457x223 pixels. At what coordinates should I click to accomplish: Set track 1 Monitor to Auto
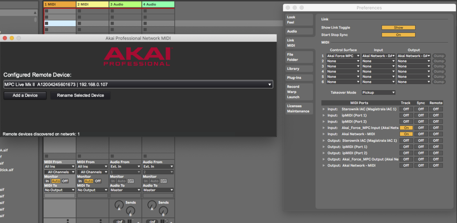pos(56,181)
